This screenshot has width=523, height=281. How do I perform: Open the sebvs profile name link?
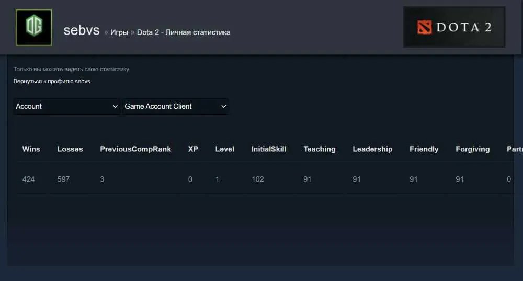[82, 30]
